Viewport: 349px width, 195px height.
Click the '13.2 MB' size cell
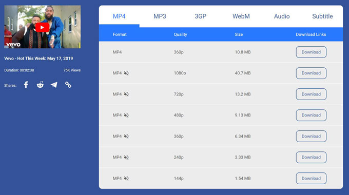tap(243, 94)
